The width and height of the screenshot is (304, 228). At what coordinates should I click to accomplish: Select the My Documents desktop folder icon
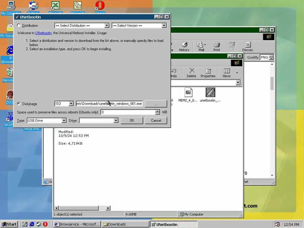coord(7,31)
